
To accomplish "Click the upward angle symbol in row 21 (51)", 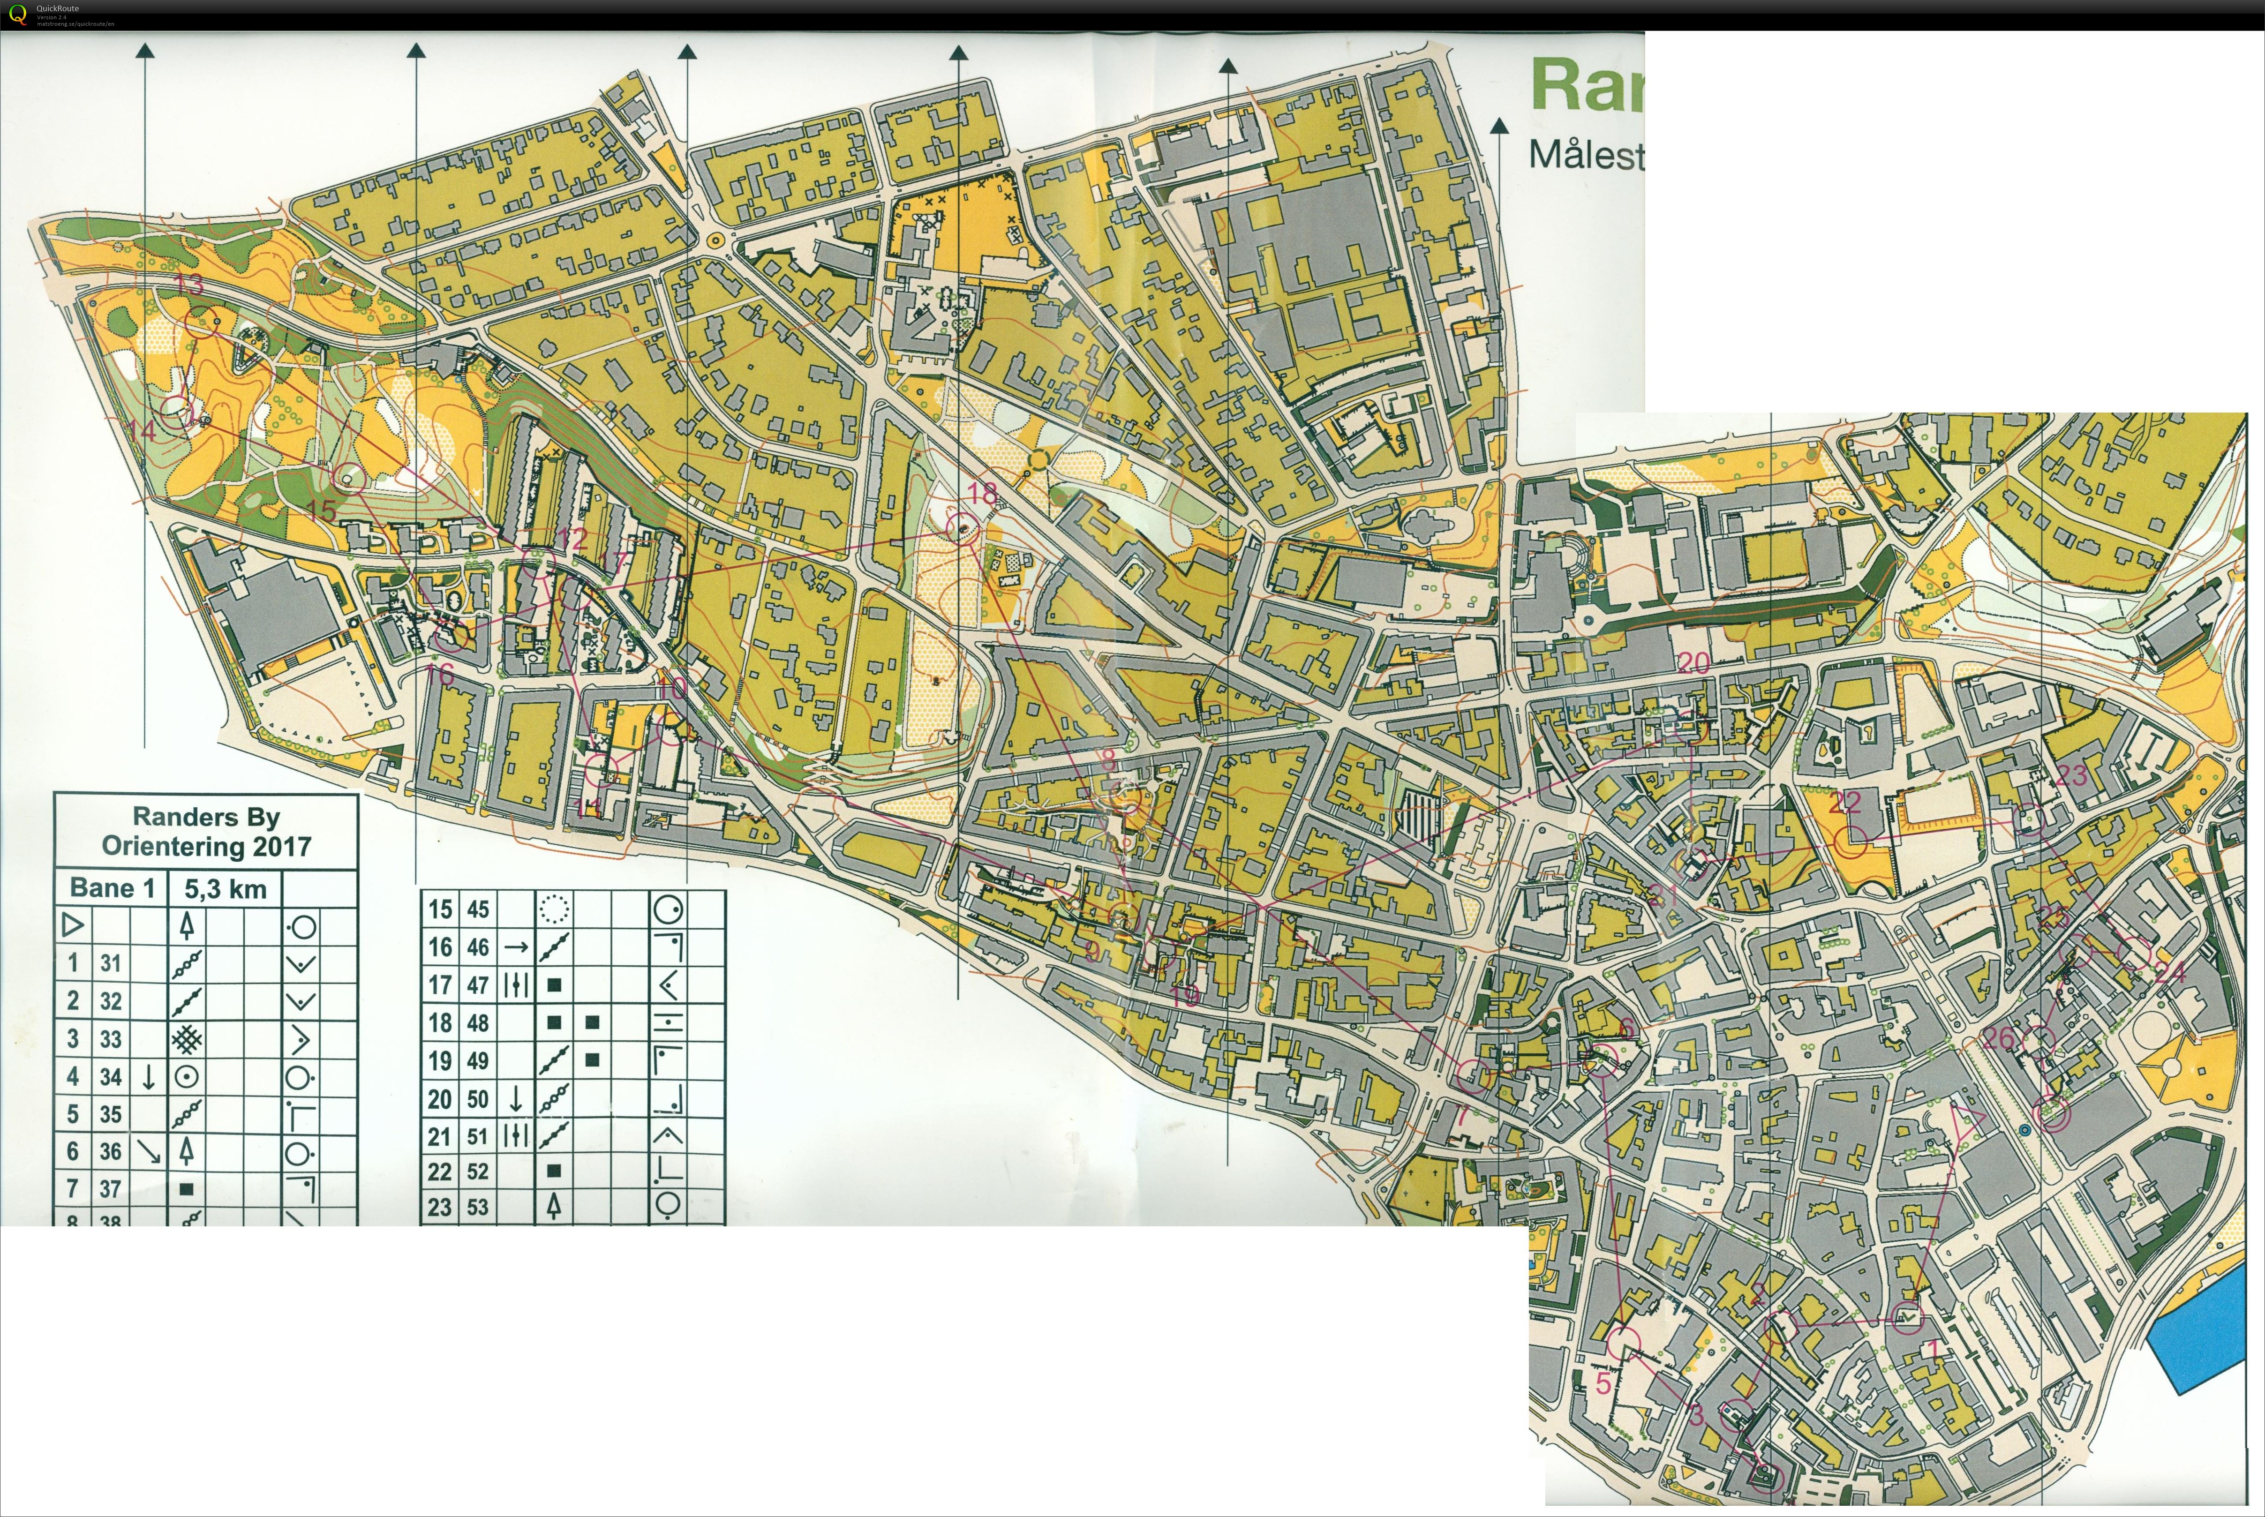I will click(668, 1136).
